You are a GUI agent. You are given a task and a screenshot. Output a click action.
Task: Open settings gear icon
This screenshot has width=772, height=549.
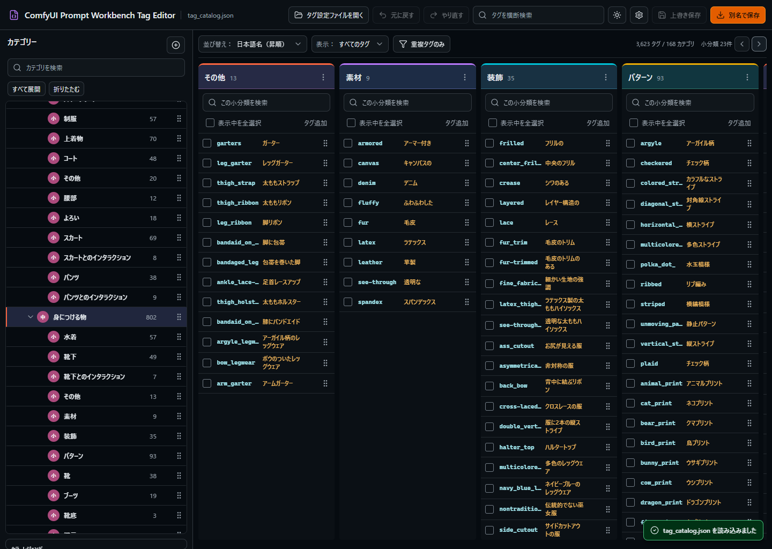(x=639, y=15)
